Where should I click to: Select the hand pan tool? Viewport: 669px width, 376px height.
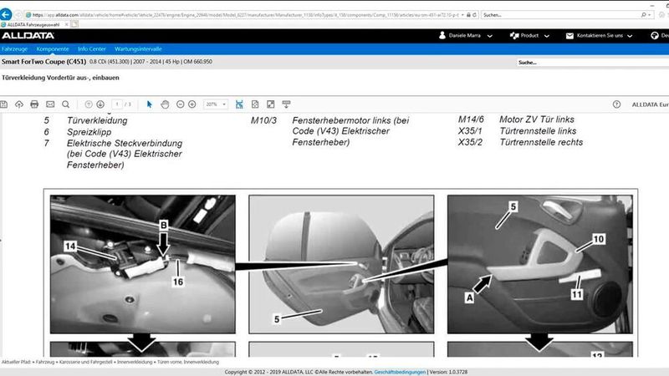click(x=165, y=104)
